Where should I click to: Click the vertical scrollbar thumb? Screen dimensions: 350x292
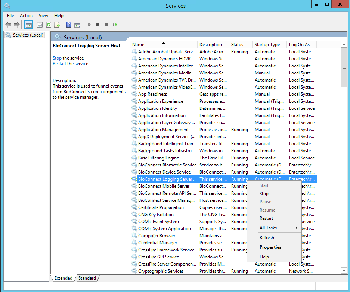click(x=344, y=67)
